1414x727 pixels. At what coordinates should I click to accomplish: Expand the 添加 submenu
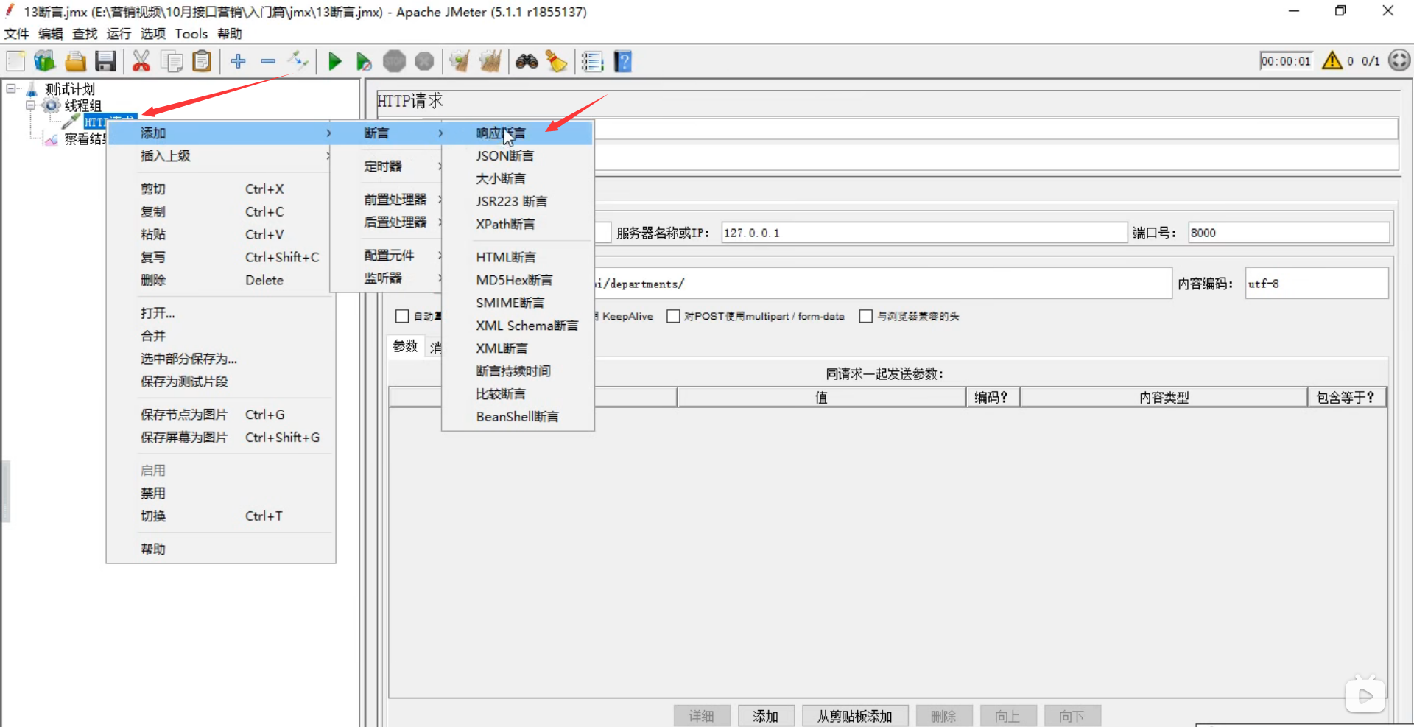220,133
